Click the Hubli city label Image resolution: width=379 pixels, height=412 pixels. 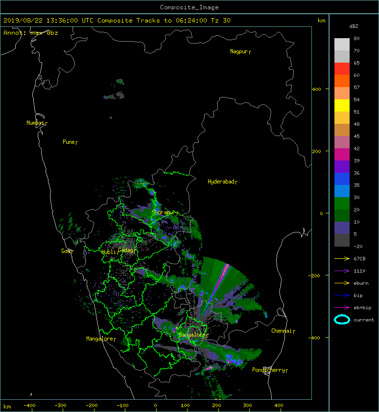tap(109, 252)
